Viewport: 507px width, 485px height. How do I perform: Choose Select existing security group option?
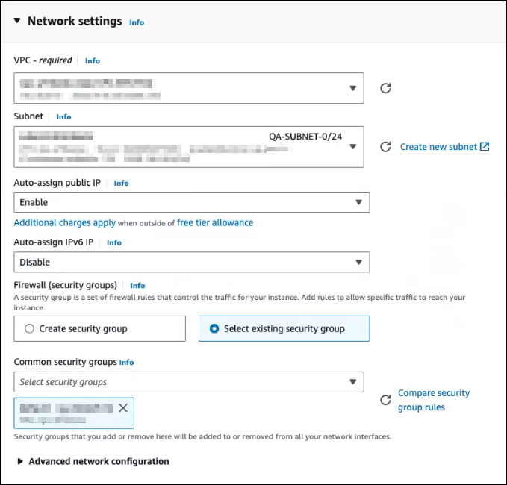(215, 328)
